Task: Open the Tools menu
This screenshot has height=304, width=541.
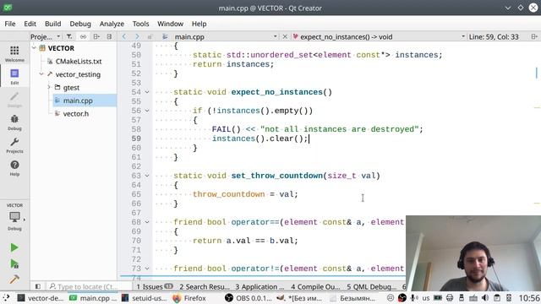Action: click(141, 24)
